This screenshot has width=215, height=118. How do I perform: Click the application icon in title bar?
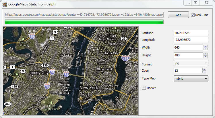point(5,4)
